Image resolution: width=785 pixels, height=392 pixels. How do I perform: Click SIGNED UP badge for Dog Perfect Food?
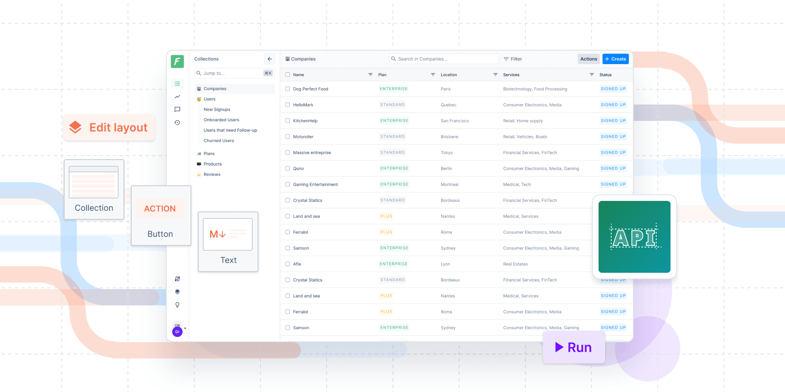click(613, 89)
